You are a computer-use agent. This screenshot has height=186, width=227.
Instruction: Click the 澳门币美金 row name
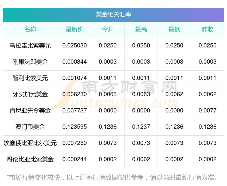[x=30, y=127]
